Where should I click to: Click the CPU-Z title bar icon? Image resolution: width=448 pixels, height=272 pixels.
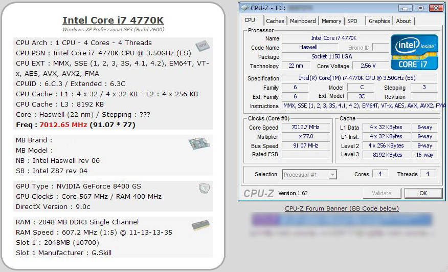coord(244,8)
